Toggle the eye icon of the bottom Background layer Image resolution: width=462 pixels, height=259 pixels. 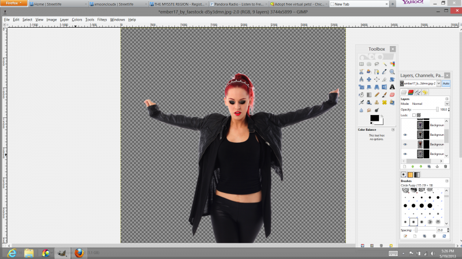coord(405,154)
